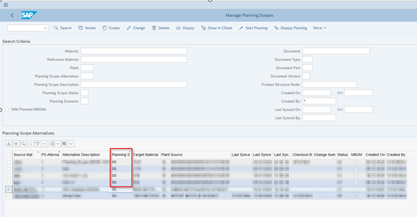Sort table in ascending order
This screenshot has height=217, width=417.
coord(9,144)
